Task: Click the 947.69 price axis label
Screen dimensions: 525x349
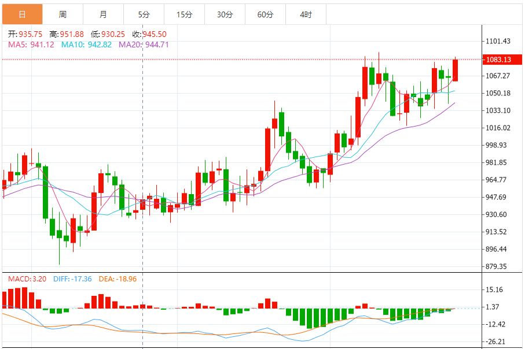Action: click(496, 197)
